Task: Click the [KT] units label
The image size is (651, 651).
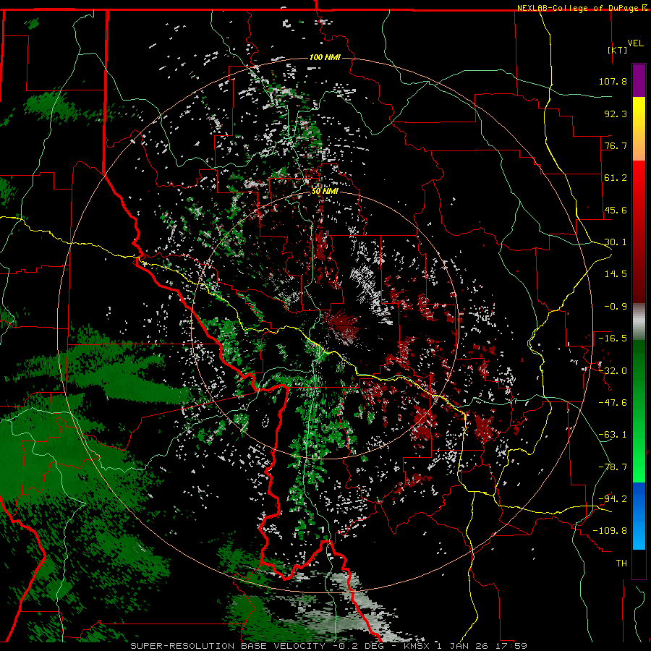Action: [618, 50]
